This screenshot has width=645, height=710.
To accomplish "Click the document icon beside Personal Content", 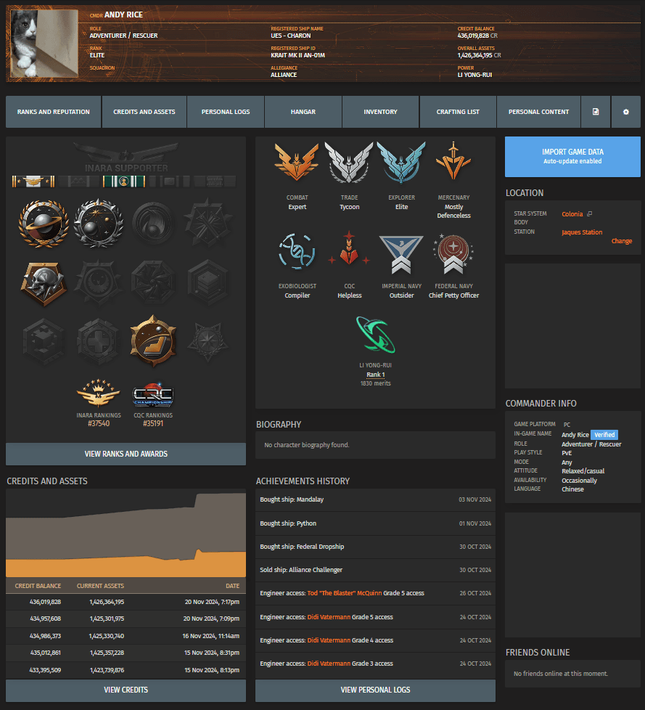I will 596,112.
